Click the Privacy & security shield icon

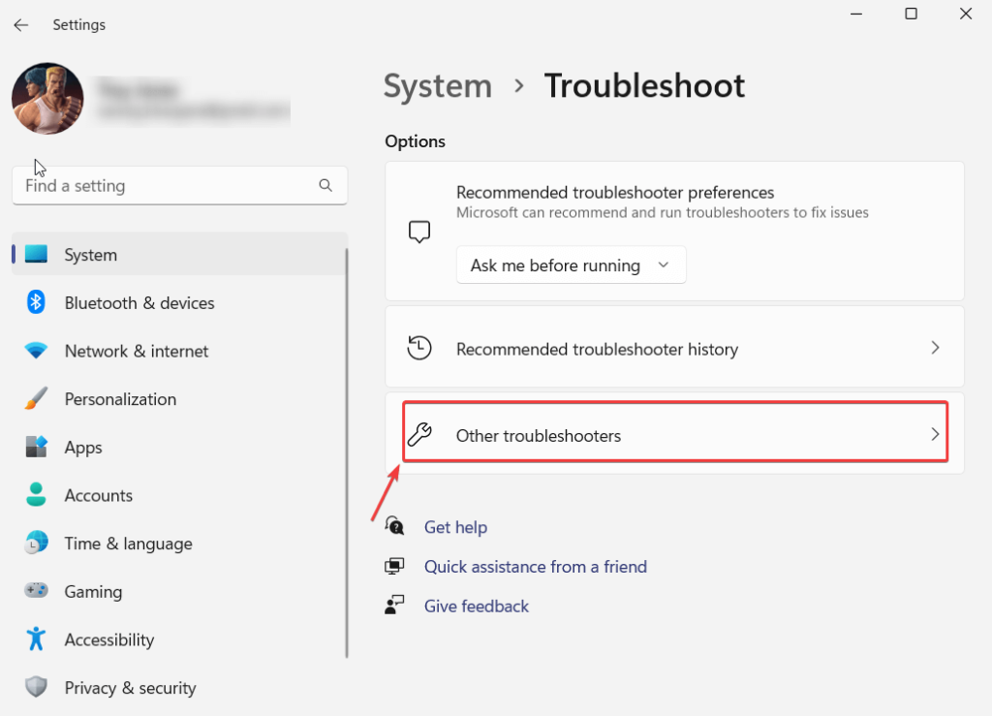tap(36, 688)
